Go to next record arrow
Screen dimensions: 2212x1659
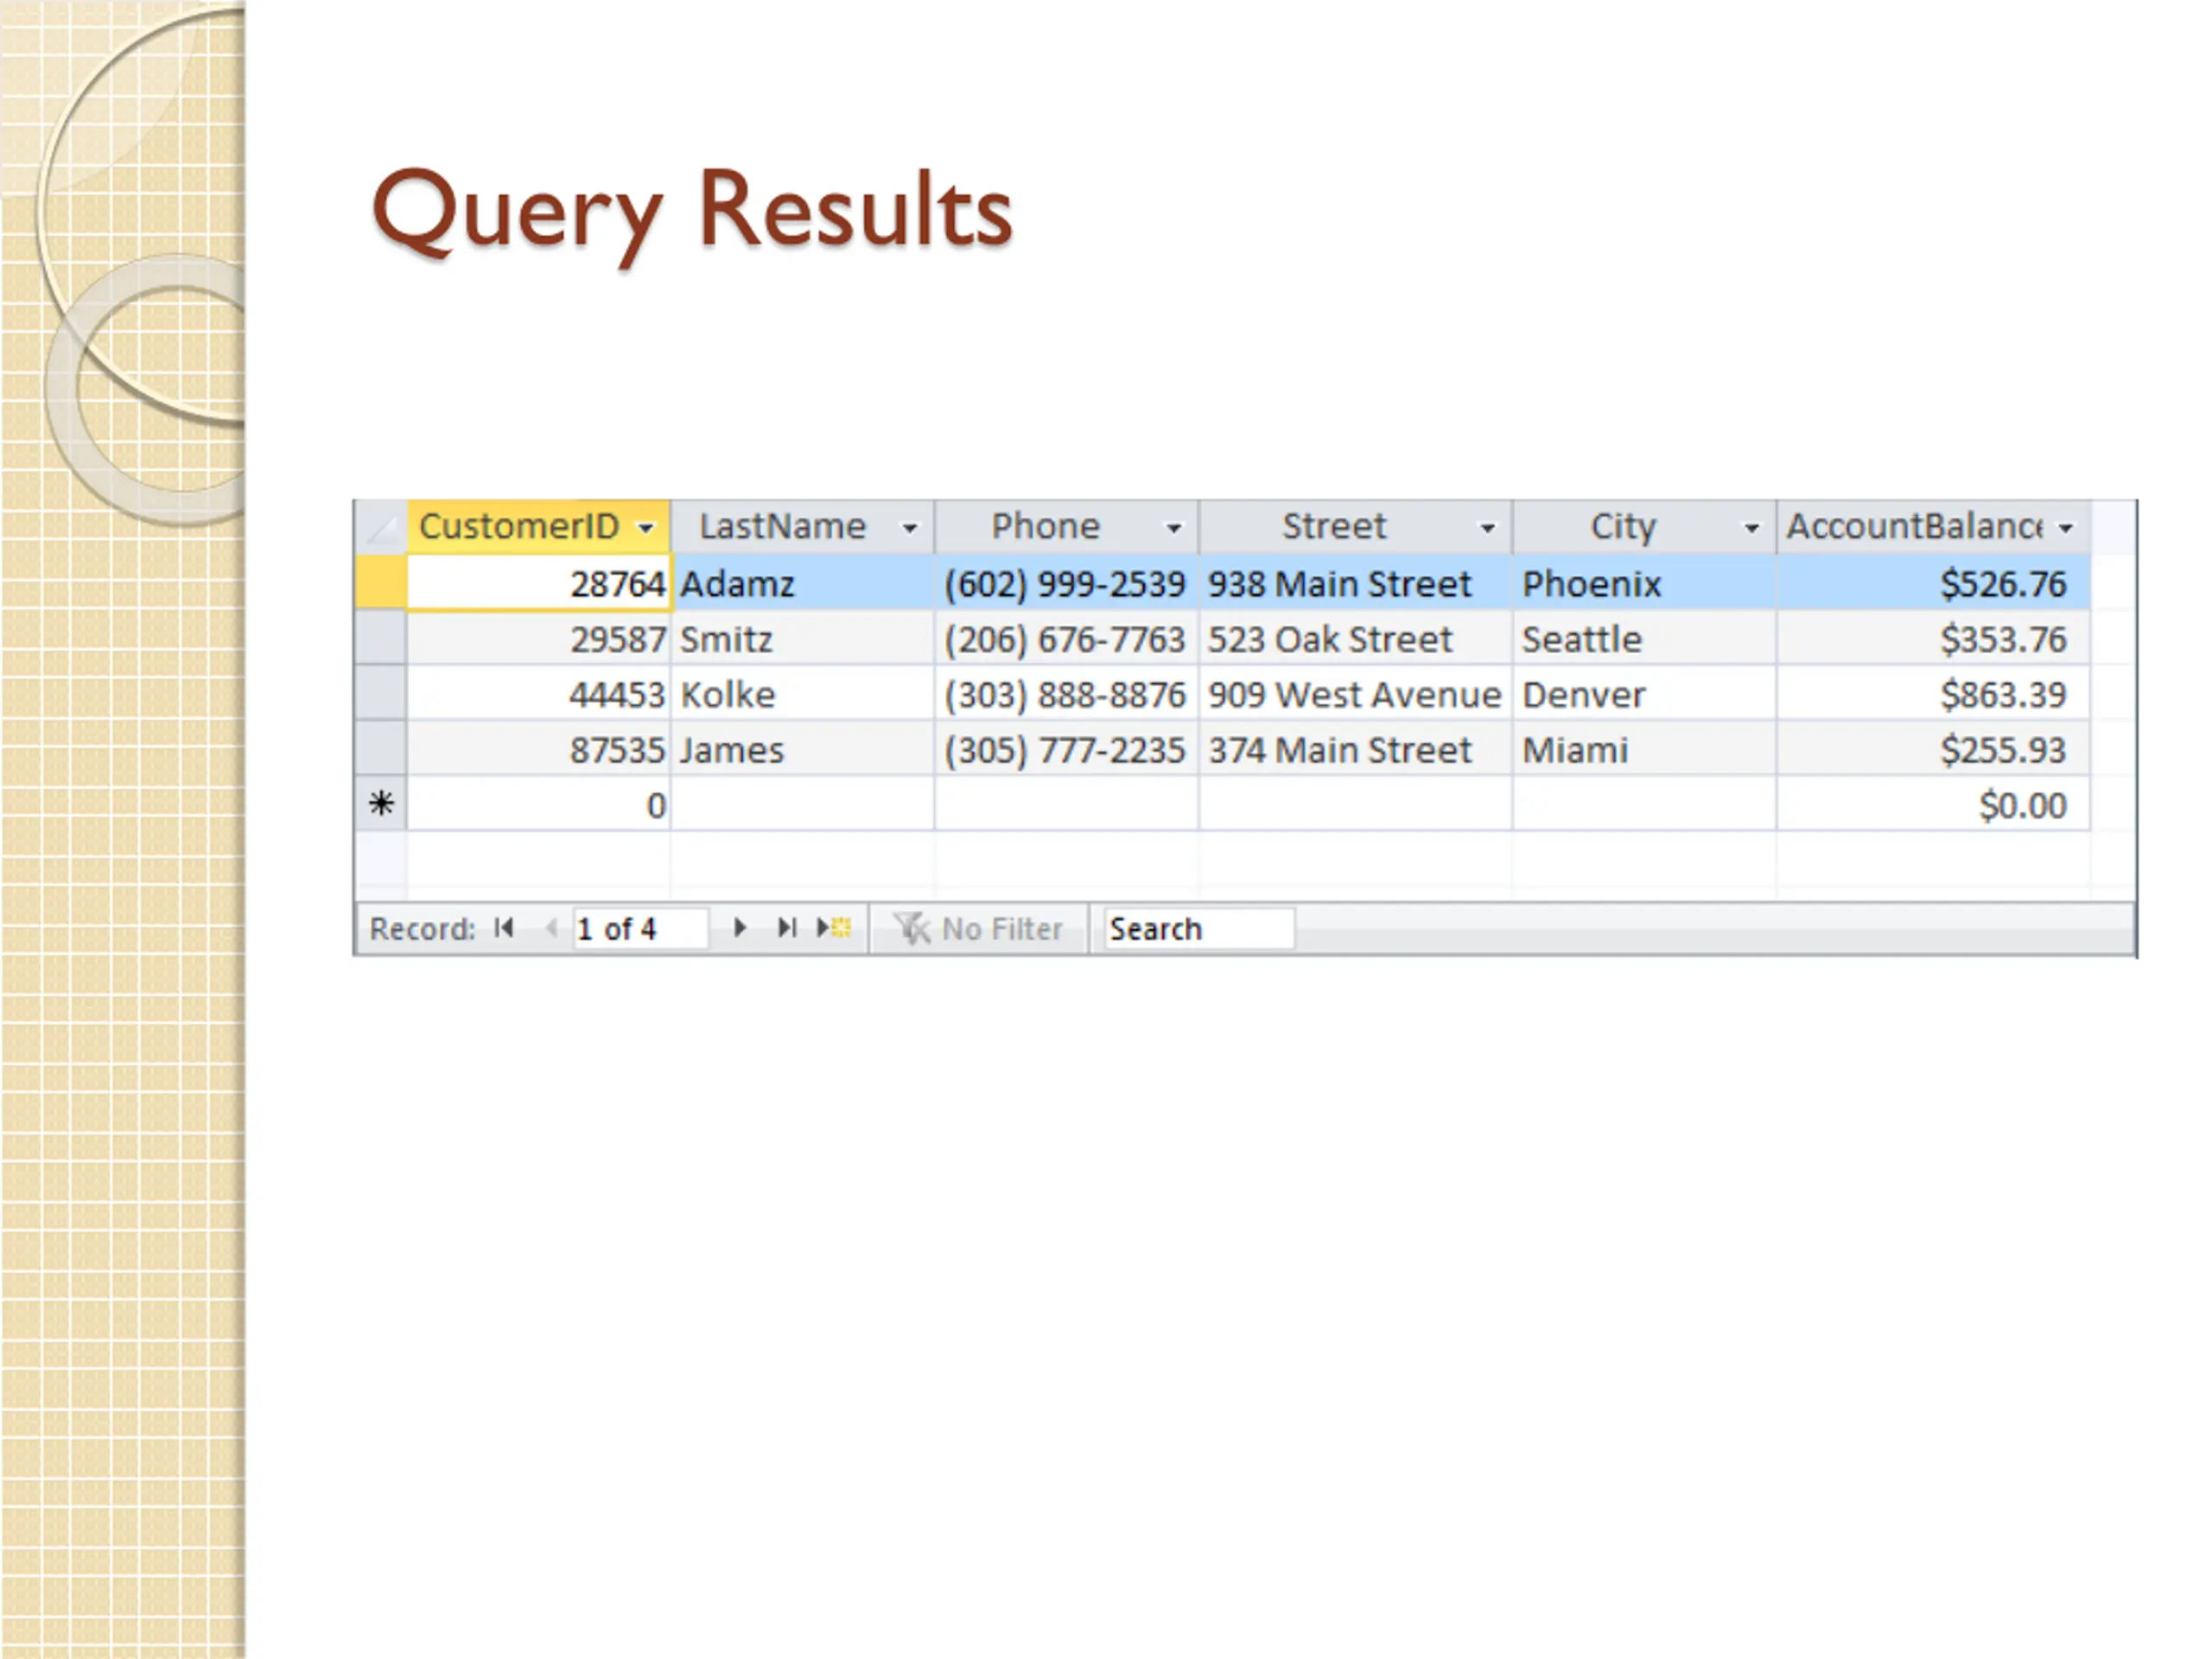click(740, 928)
